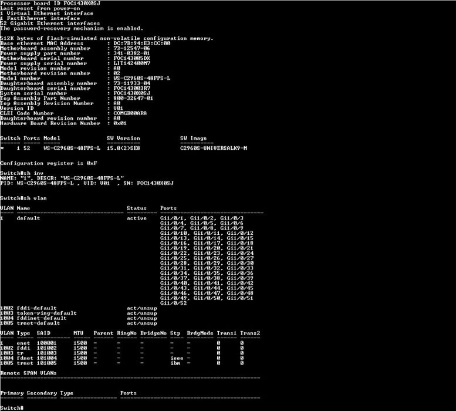Select the 'Switch#sh inv' command line
The image size is (456, 411).
22,173
